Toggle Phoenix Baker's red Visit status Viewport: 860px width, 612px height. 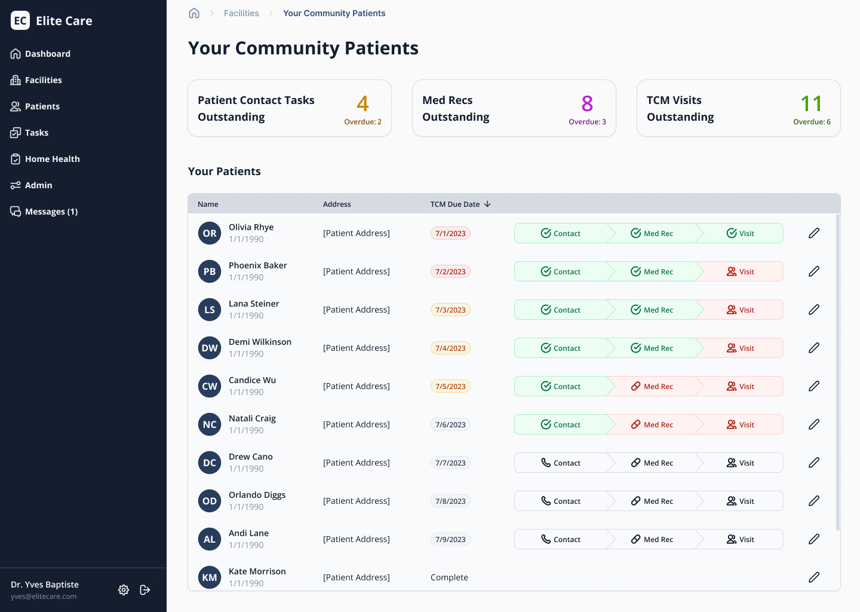[x=741, y=271]
